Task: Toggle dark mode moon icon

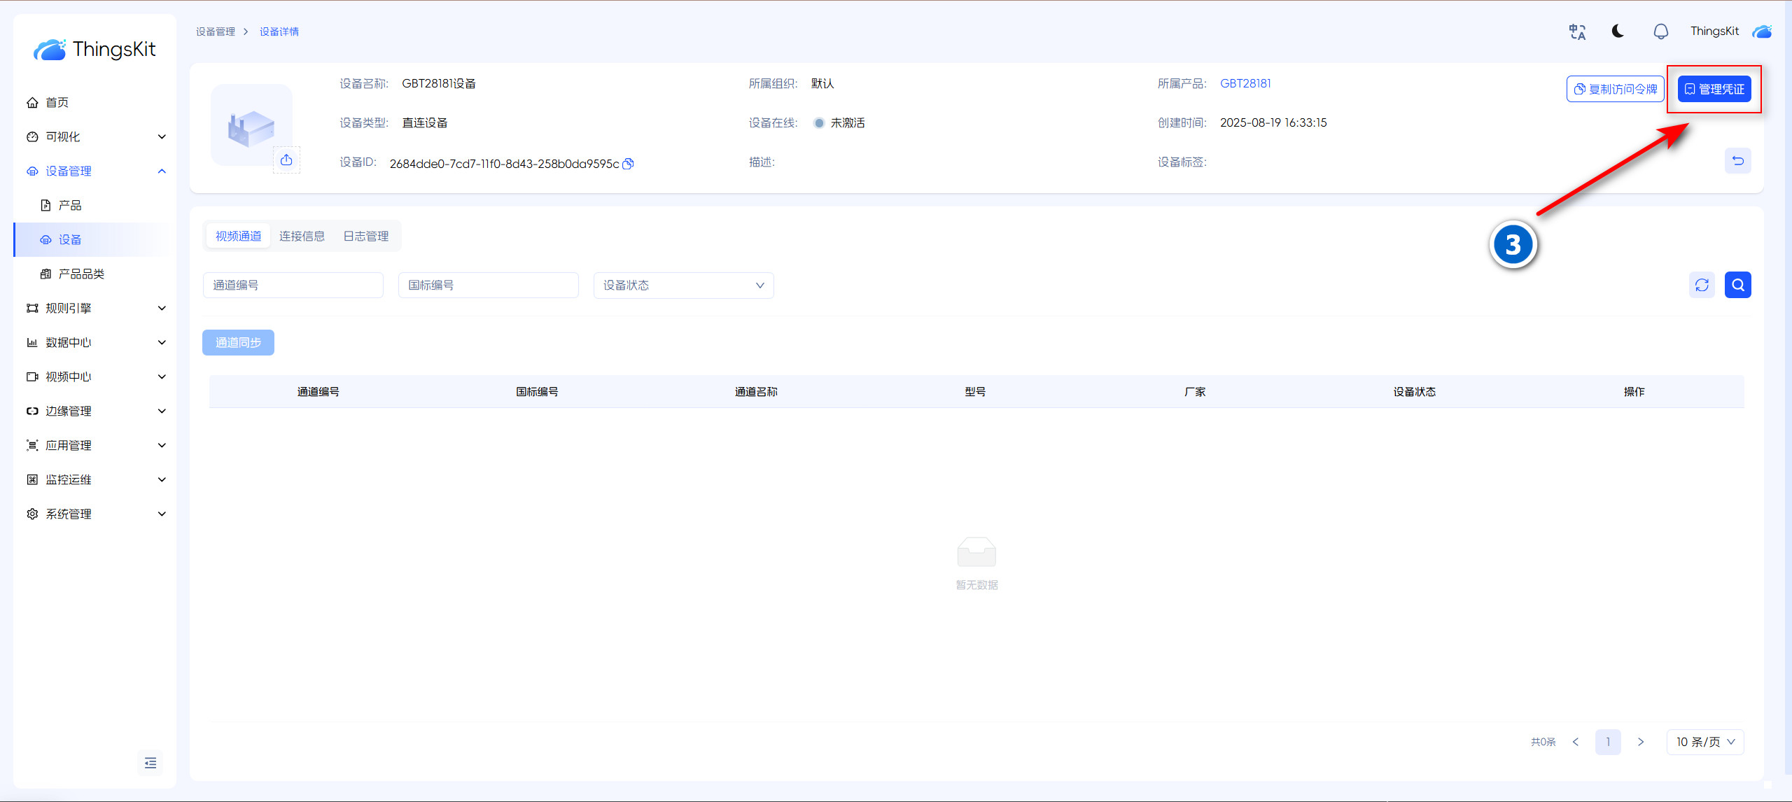Action: (1618, 31)
